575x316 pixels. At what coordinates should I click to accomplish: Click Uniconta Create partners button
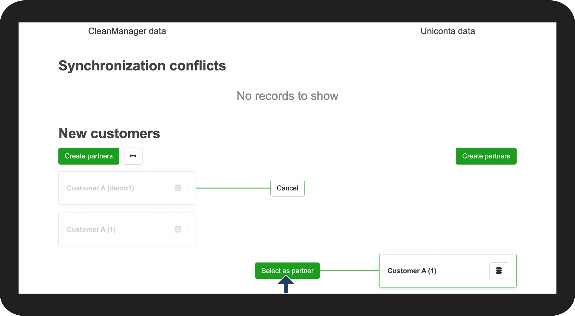click(486, 156)
